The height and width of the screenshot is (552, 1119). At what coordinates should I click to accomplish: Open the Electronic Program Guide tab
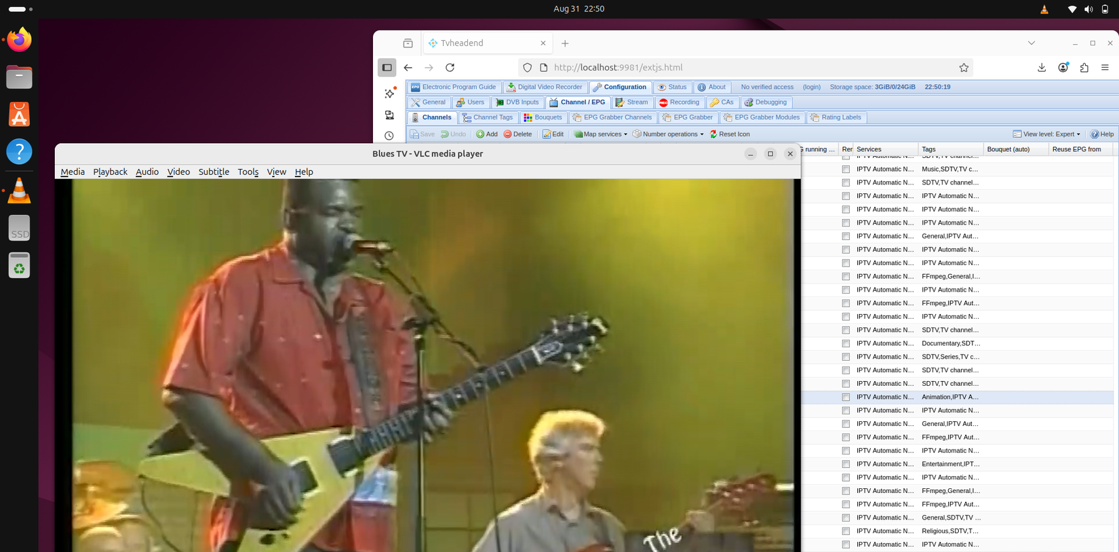click(x=454, y=87)
